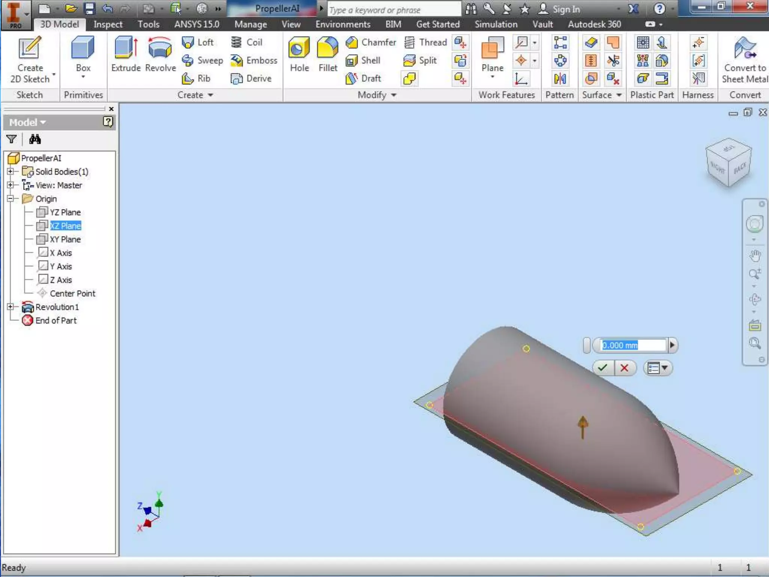Open the Modify panel dropdown
Image resolution: width=769 pixels, height=577 pixels.
click(x=393, y=95)
